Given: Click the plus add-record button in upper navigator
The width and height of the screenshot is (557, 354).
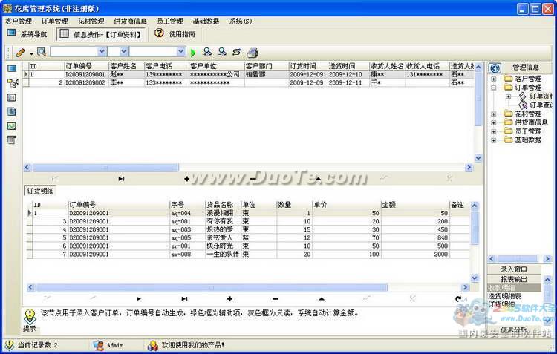Looking at the screenshot, I should coord(187,179).
